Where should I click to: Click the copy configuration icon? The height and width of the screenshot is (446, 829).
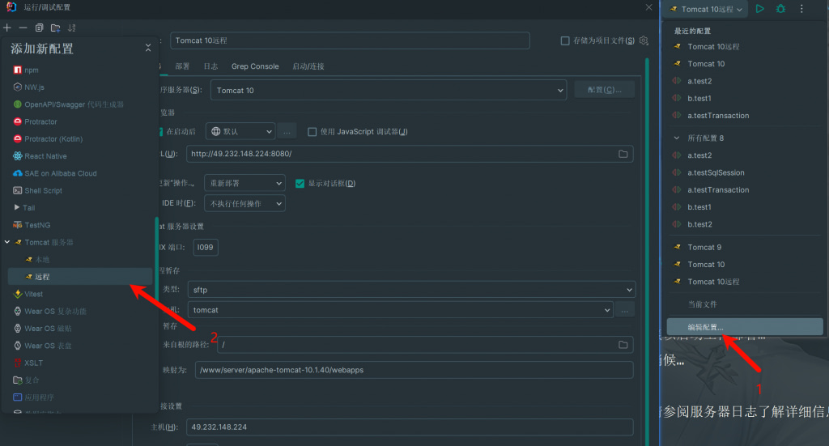pyautogui.click(x=40, y=28)
